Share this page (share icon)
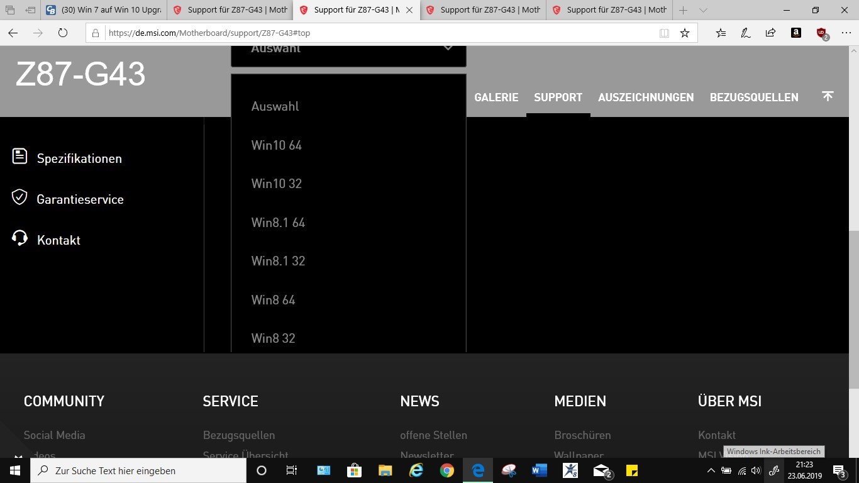Image resolution: width=859 pixels, height=483 pixels. (x=770, y=33)
